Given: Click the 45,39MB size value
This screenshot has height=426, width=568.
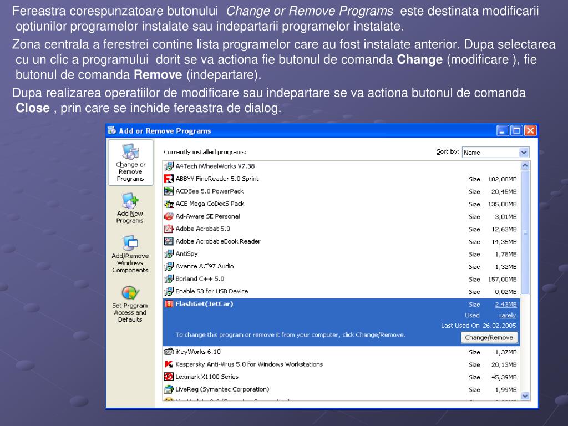Looking at the screenshot, I should [x=504, y=377].
